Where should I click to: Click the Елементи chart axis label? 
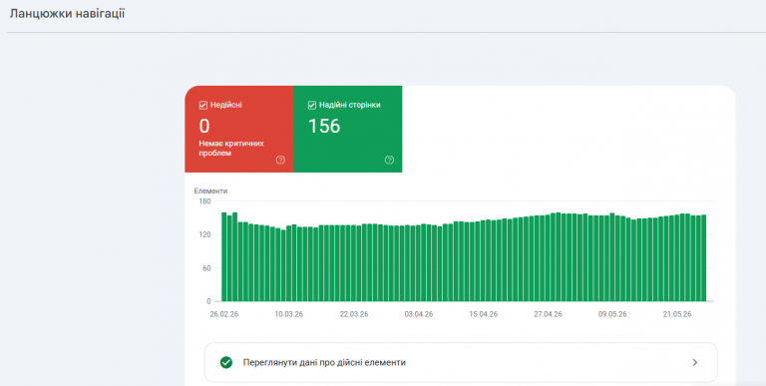click(x=210, y=192)
